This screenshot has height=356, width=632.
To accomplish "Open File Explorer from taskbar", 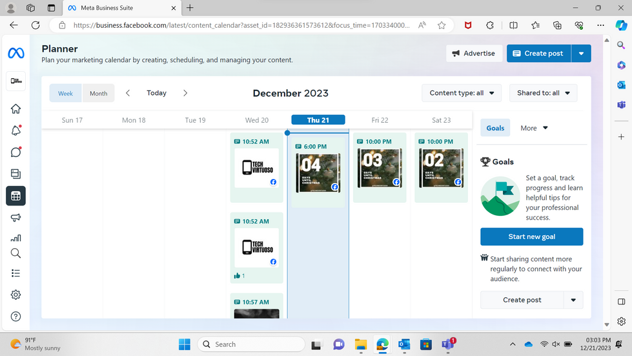I will [x=361, y=344].
